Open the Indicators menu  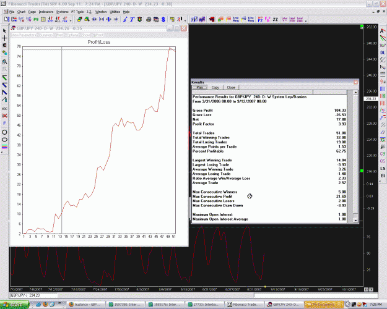(46, 12)
